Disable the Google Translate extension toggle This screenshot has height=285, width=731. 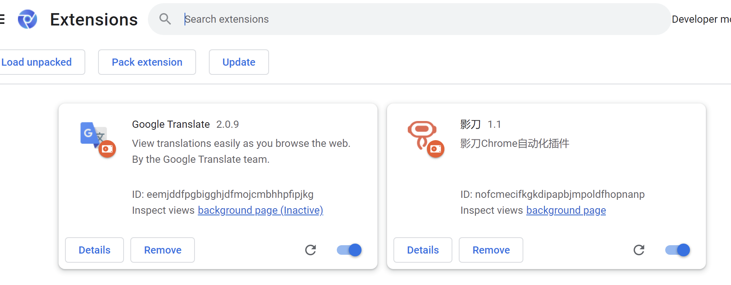pos(349,250)
